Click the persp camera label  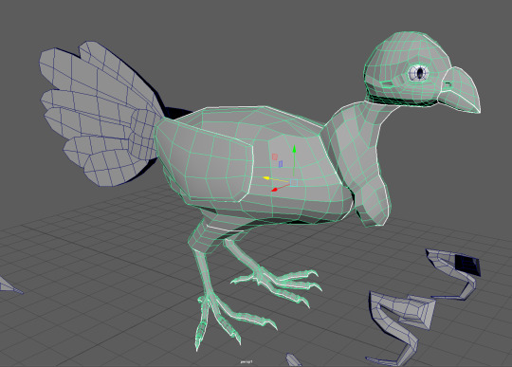point(247,361)
